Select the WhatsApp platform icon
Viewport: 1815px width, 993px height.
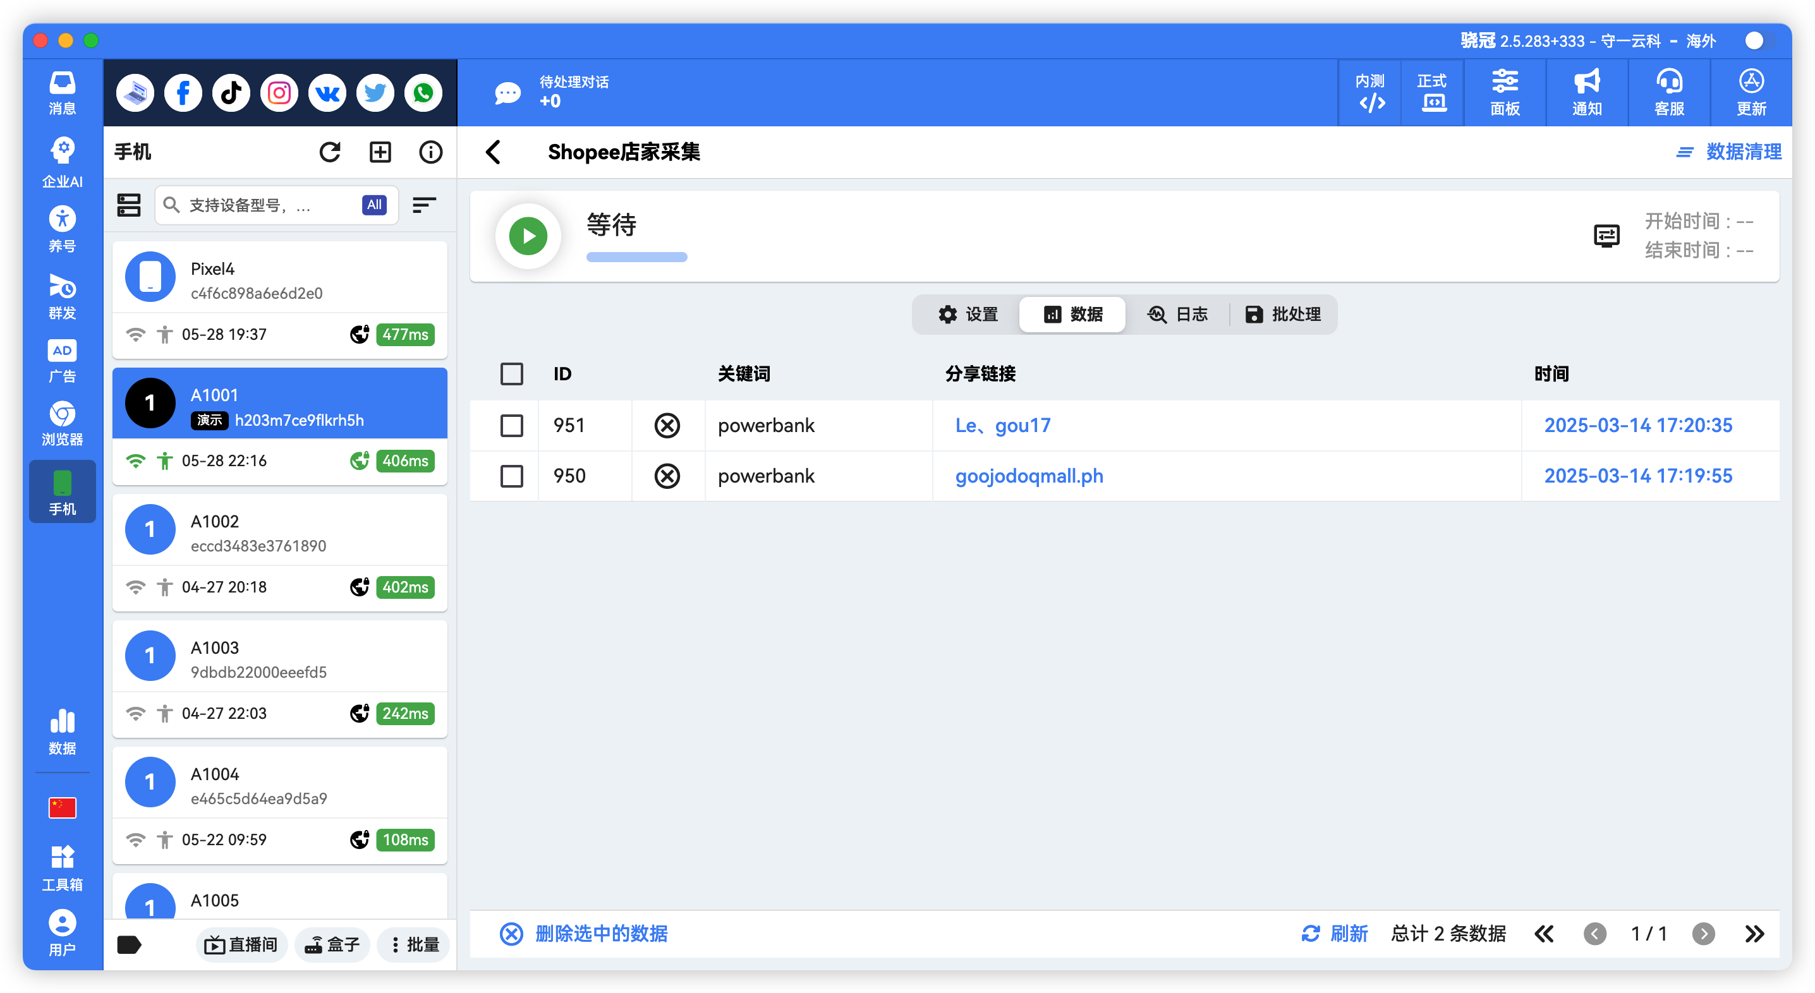pyautogui.click(x=423, y=93)
